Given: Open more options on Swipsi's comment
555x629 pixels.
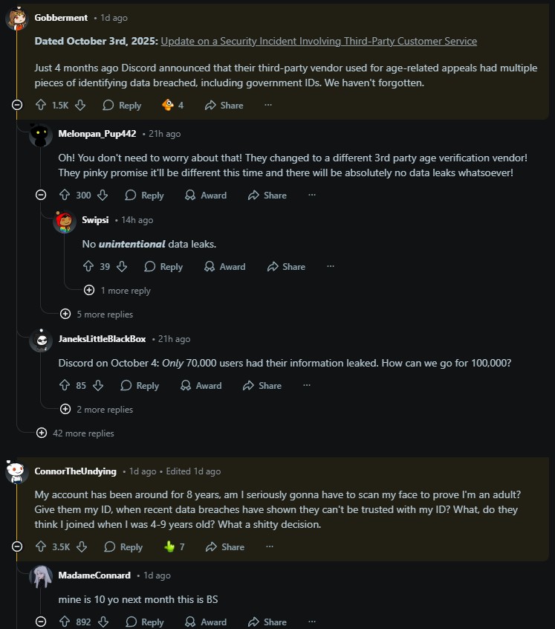Looking at the screenshot, I should click(x=331, y=266).
